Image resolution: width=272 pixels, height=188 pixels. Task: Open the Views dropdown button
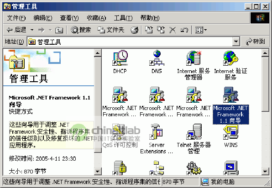point(201,30)
